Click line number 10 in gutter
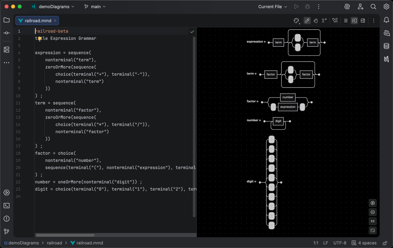Image resolution: width=393 pixels, height=248 pixels. pos(18,96)
